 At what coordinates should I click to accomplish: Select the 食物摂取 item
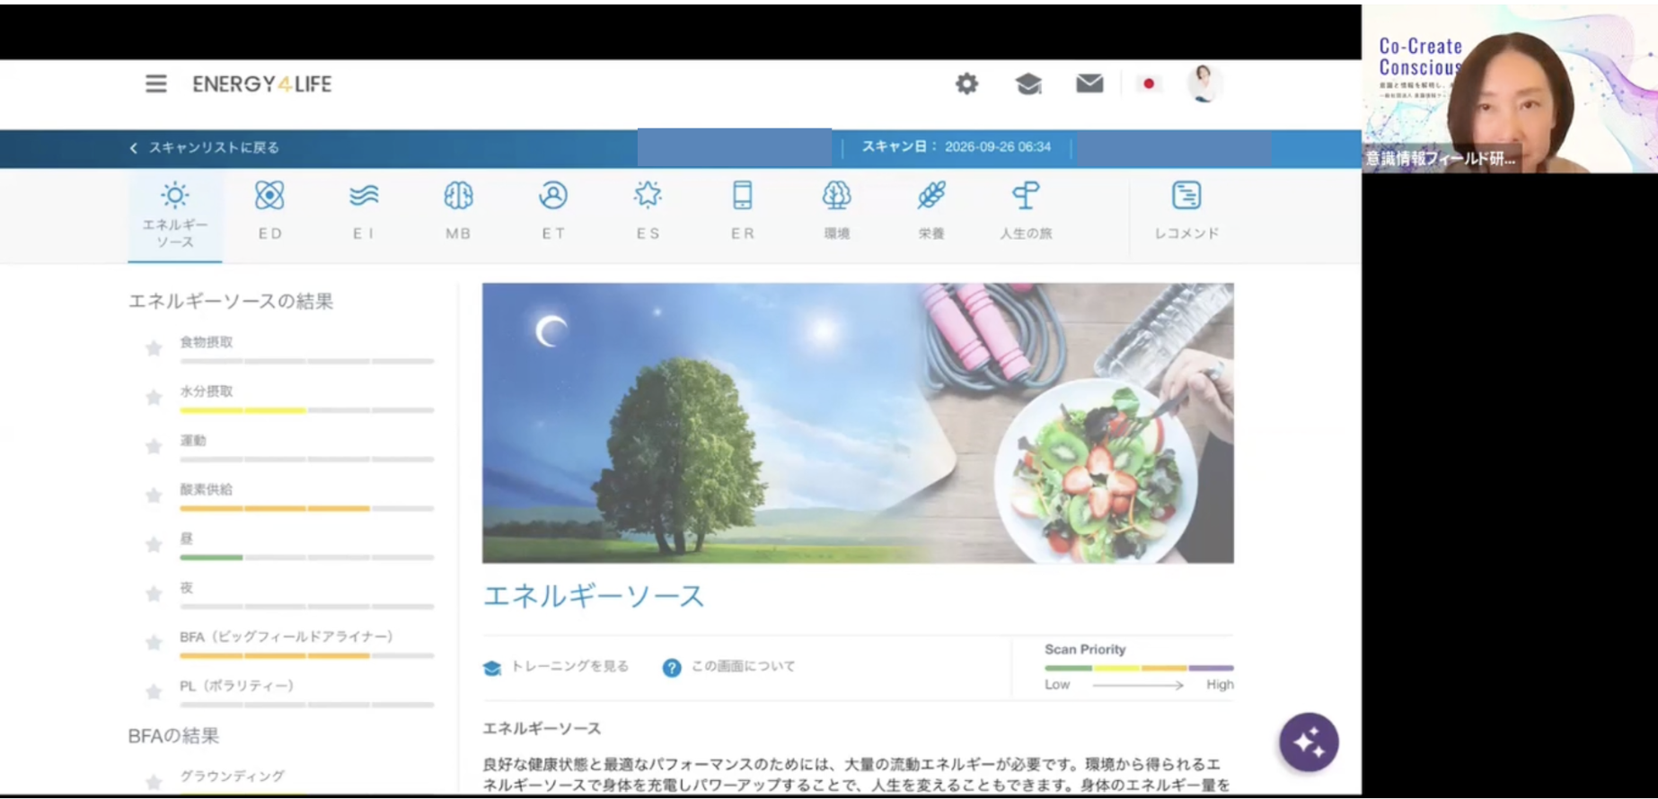(207, 342)
